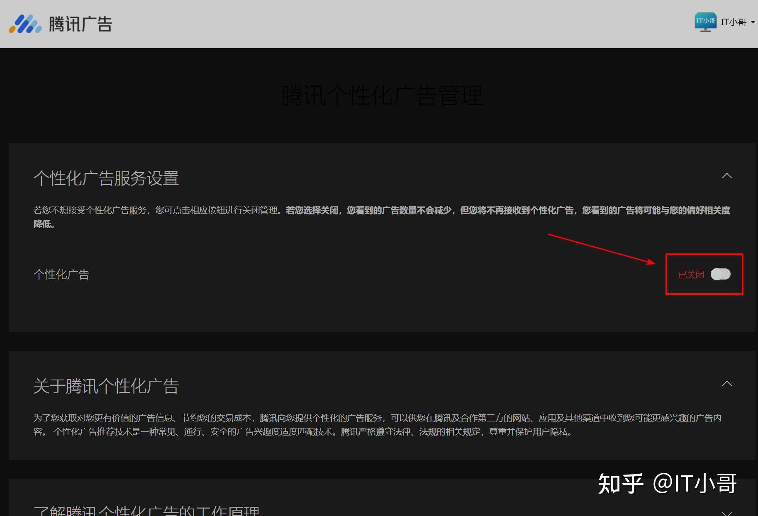The width and height of the screenshot is (758, 516).
Task: Collapse the 关于腾讯个性化广告 section
Action: click(x=727, y=384)
